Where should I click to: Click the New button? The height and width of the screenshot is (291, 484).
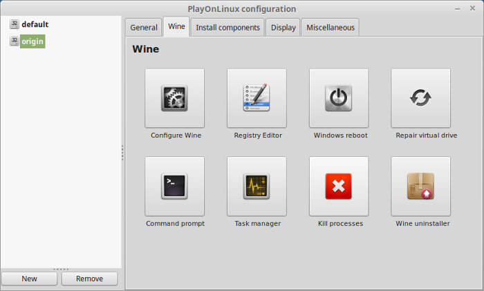[29, 279]
